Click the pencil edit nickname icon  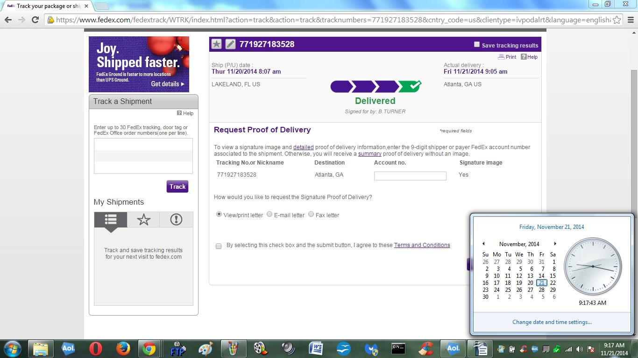[230, 44]
